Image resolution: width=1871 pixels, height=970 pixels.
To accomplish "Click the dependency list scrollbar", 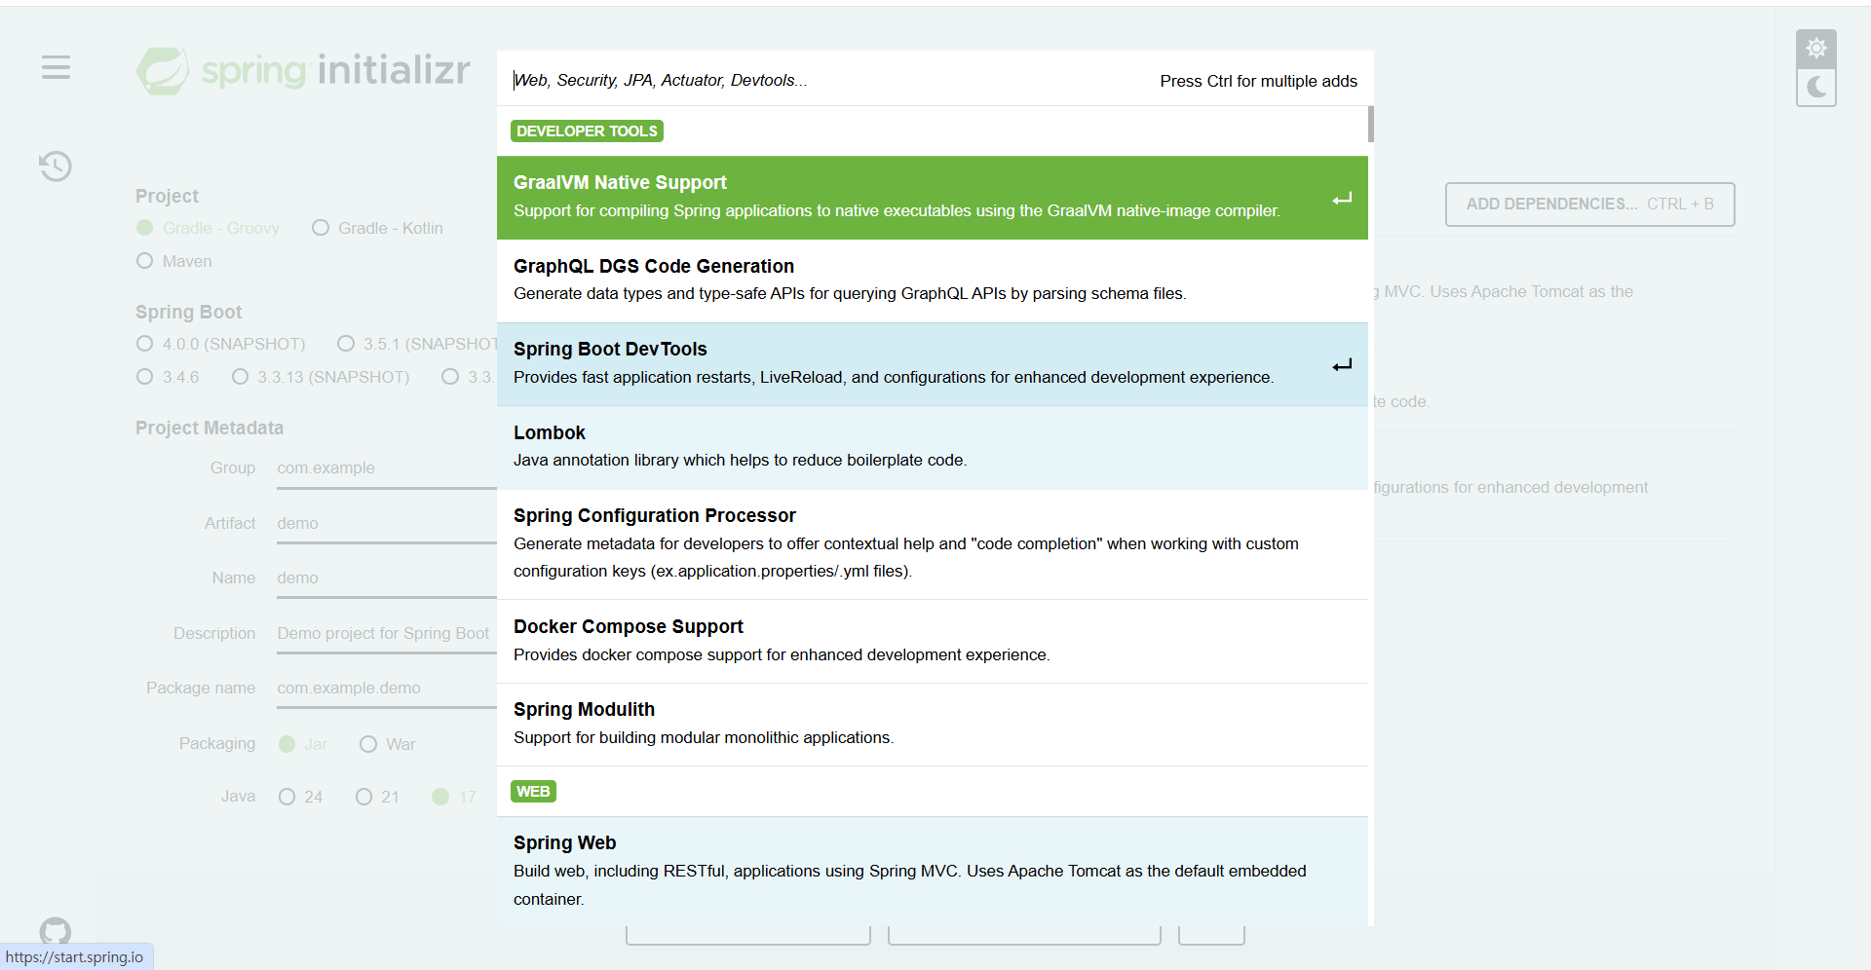I will 1371,125.
